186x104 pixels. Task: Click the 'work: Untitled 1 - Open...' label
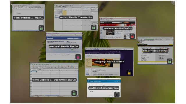point(28,18)
